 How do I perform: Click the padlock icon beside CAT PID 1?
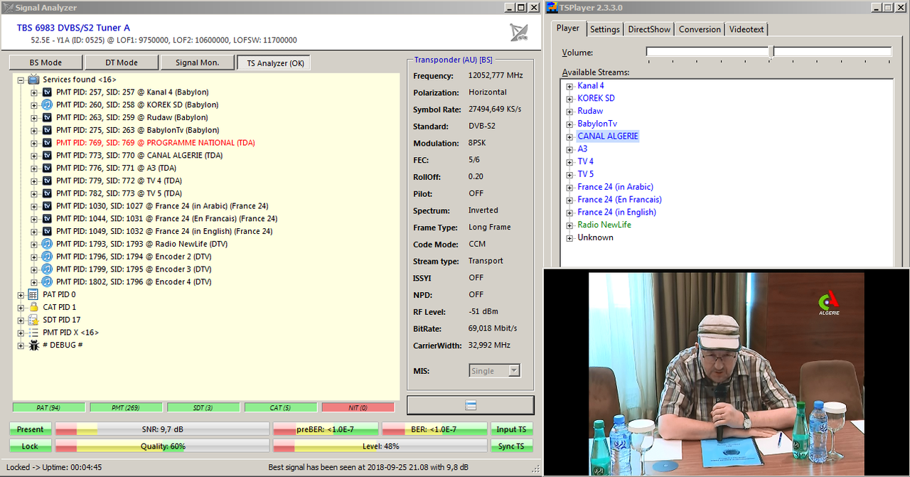point(33,307)
